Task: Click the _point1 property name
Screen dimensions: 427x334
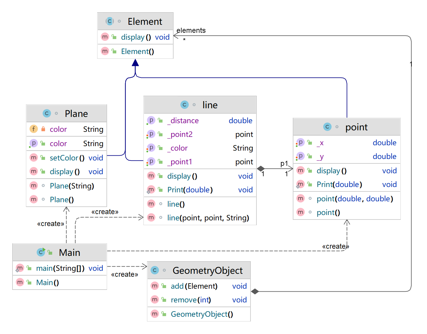Action: (180, 162)
